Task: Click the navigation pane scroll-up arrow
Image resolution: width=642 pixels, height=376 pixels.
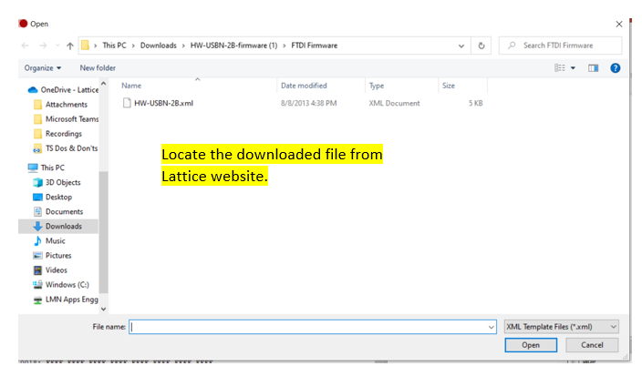Action: click(104, 84)
